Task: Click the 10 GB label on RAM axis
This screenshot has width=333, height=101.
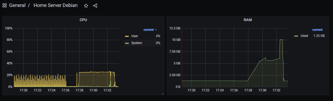Action: (176, 40)
